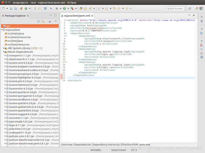Screen dimensions: 205x153
Task: Click the Previous Annotation icon
Action: click(107, 8)
